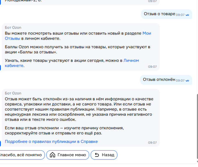The height and width of the screenshot is (167, 198).
Task: Select the 'Отзыв о товаре' sent message
Action: coord(159,14)
